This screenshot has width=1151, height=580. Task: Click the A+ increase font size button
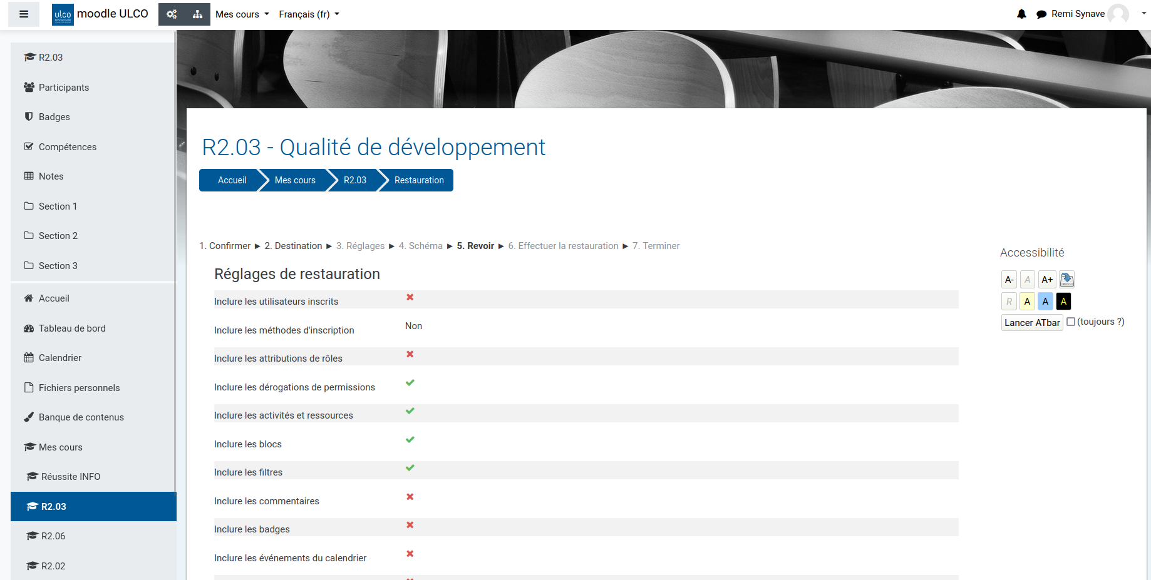[1046, 280]
